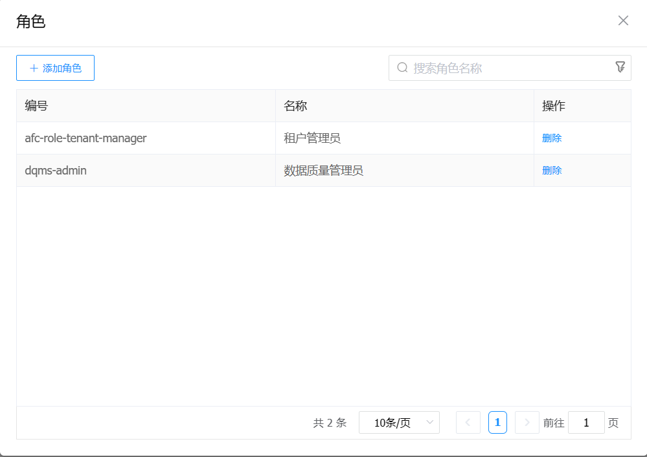
Task: Go to next page with right chevron
Action: coord(527,423)
